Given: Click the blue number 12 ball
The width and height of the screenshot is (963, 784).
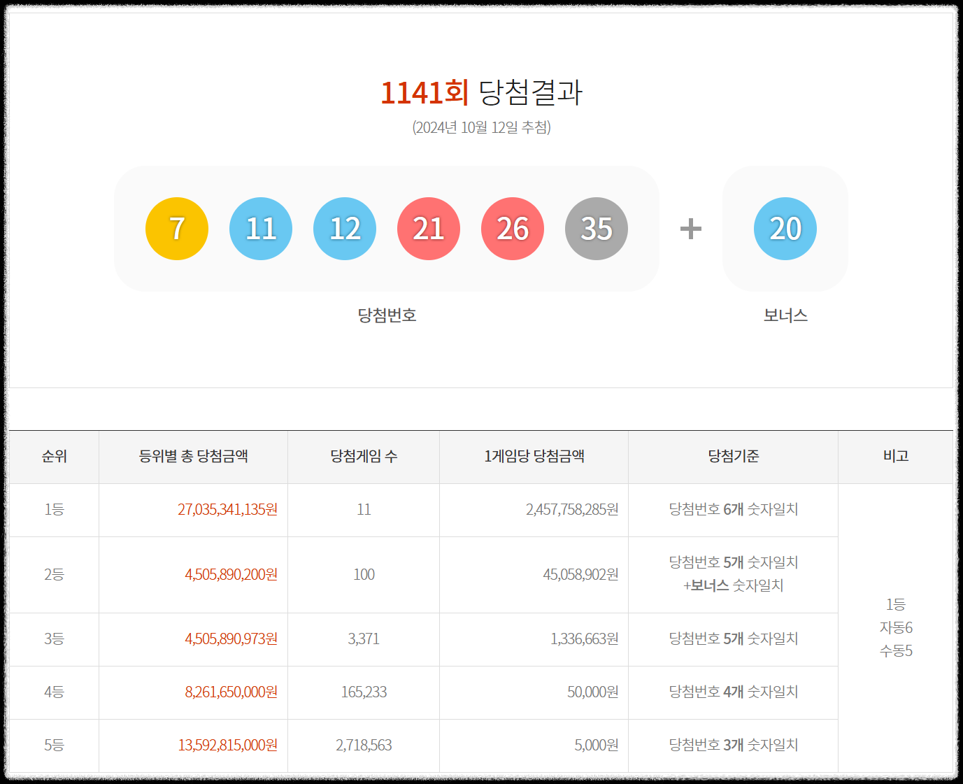Looking at the screenshot, I should pos(345,229).
